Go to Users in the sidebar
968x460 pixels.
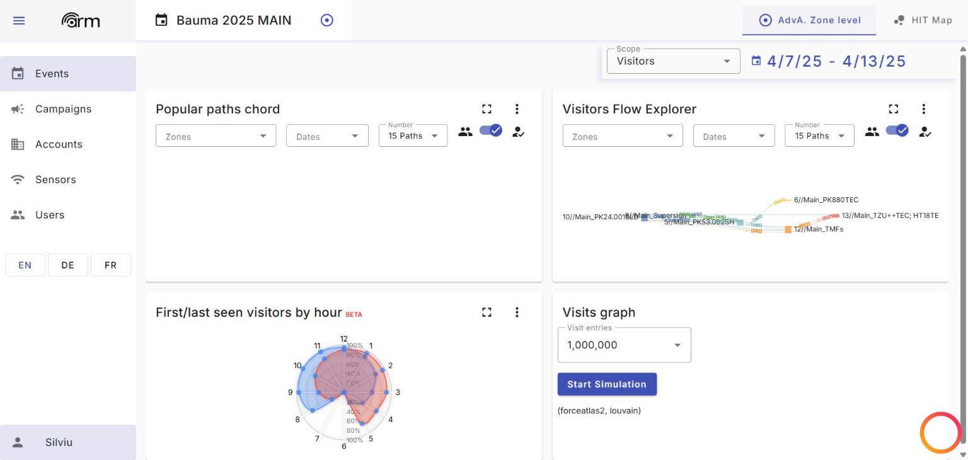point(68,215)
